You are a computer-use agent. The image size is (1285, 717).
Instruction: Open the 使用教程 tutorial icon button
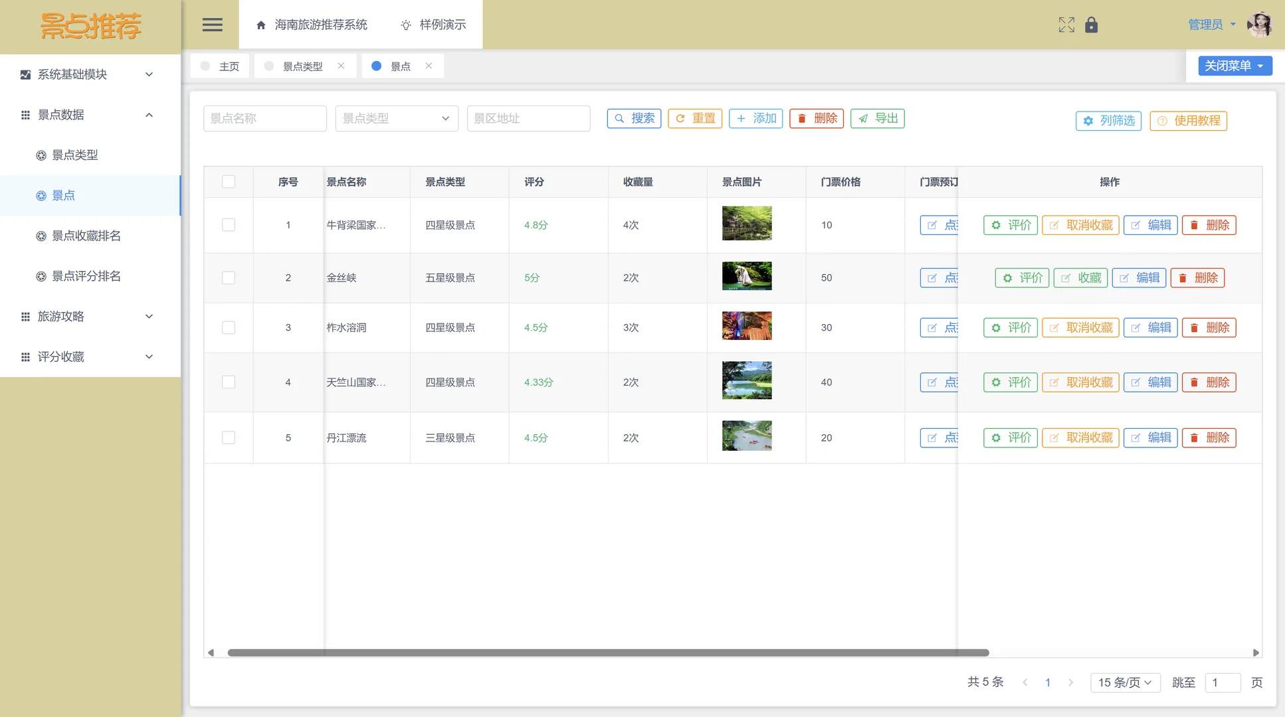coord(1188,121)
